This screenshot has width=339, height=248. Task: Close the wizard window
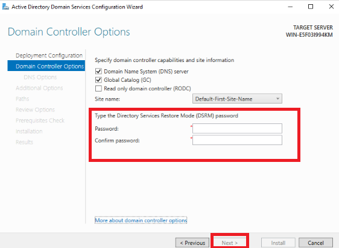[x=331, y=7]
